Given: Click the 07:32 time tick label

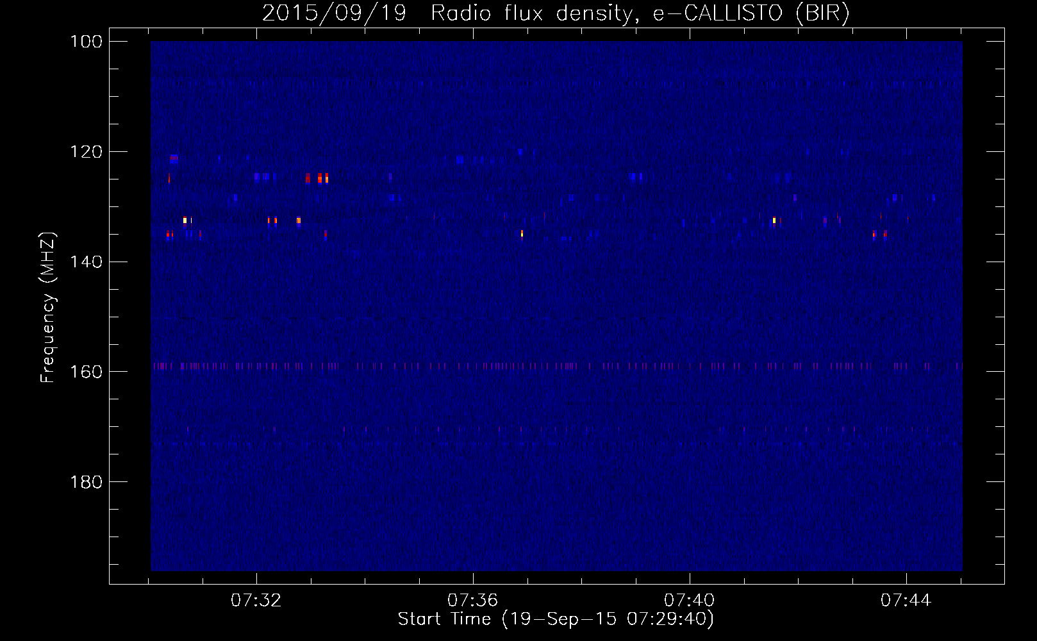Looking at the screenshot, I should point(256,601).
